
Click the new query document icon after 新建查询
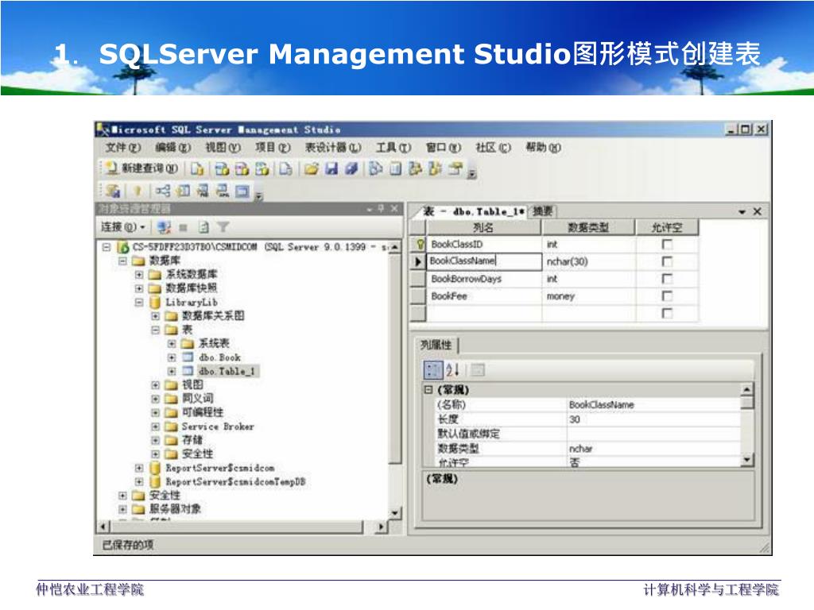click(x=197, y=168)
